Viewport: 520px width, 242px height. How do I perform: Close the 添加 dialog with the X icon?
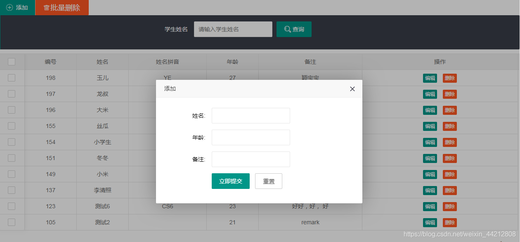(x=352, y=88)
